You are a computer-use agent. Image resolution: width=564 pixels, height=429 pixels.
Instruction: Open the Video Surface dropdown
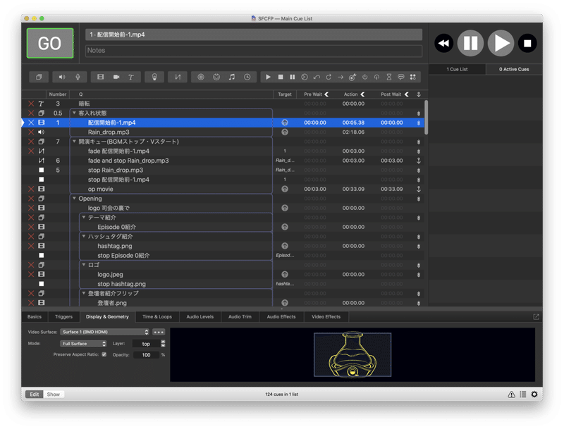pyautogui.click(x=104, y=332)
